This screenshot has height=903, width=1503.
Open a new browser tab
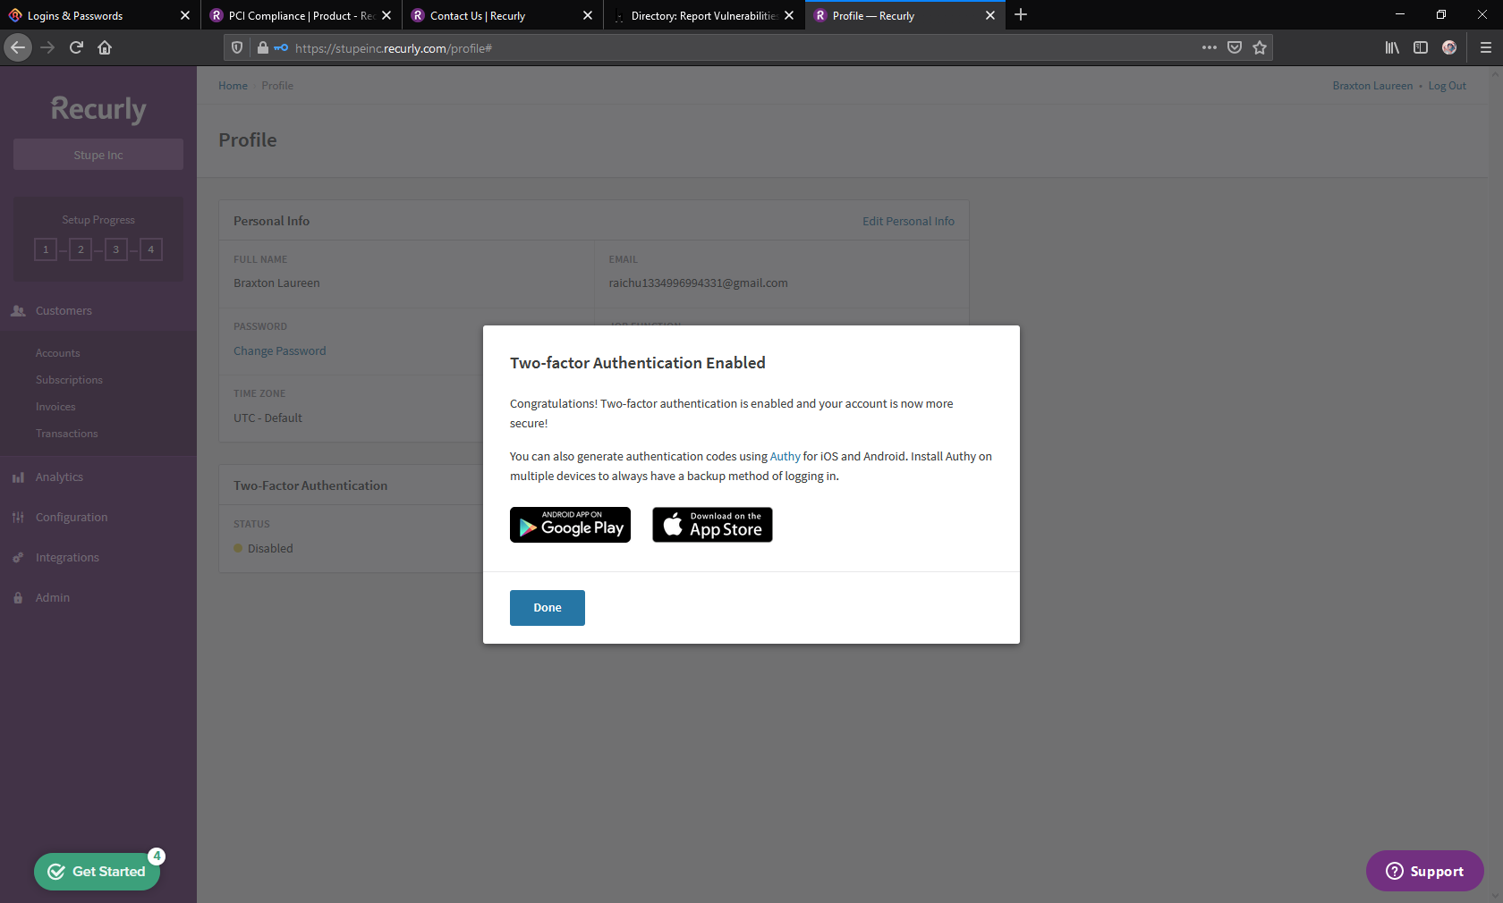[x=1021, y=15]
